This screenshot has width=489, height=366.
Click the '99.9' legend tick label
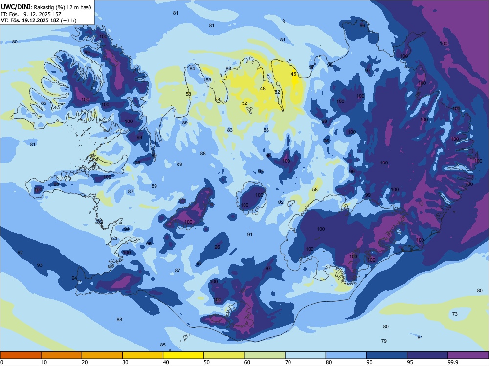(453, 362)
